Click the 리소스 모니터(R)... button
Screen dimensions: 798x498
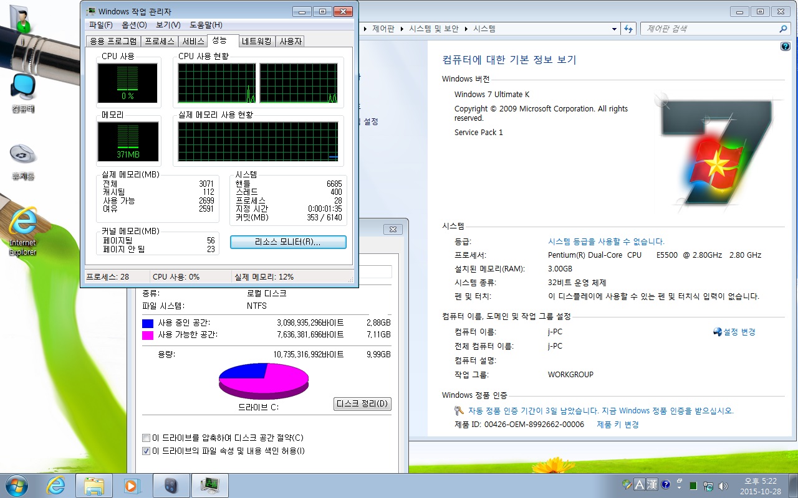click(x=288, y=242)
